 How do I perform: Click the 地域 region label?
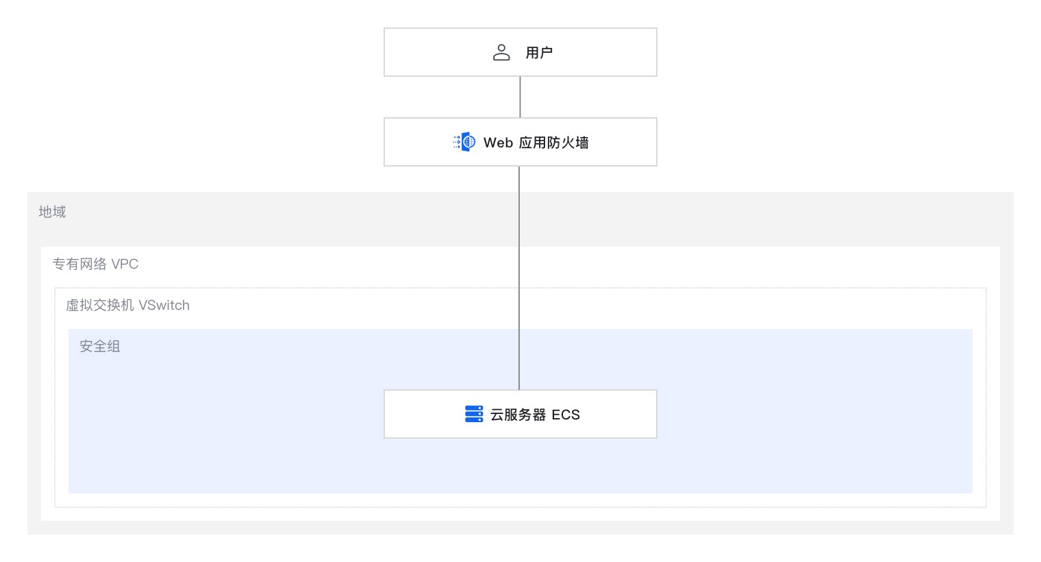52,212
